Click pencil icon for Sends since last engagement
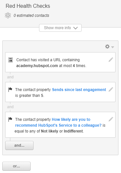The height and width of the screenshot is (173, 121). 111,89
